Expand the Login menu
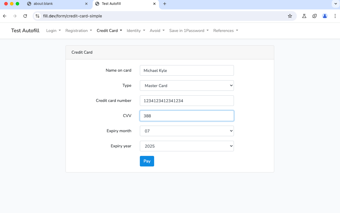The width and height of the screenshot is (340, 213). coord(53,31)
